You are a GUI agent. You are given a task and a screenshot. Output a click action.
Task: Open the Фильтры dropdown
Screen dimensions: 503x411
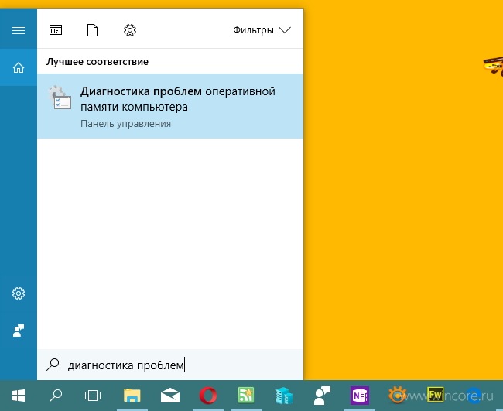262,30
